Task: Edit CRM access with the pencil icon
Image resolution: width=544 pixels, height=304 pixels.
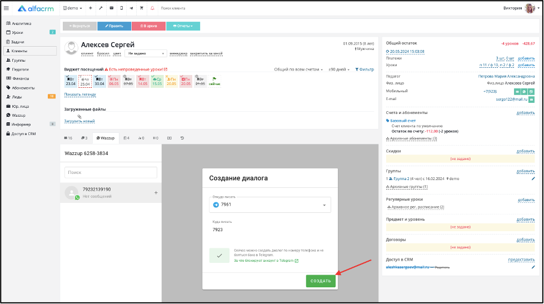Action: [x=533, y=267]
